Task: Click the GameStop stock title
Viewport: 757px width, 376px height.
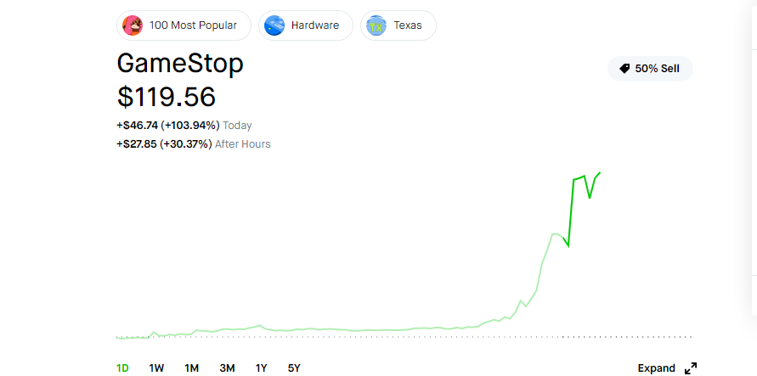Action: [x=179, y=64]
